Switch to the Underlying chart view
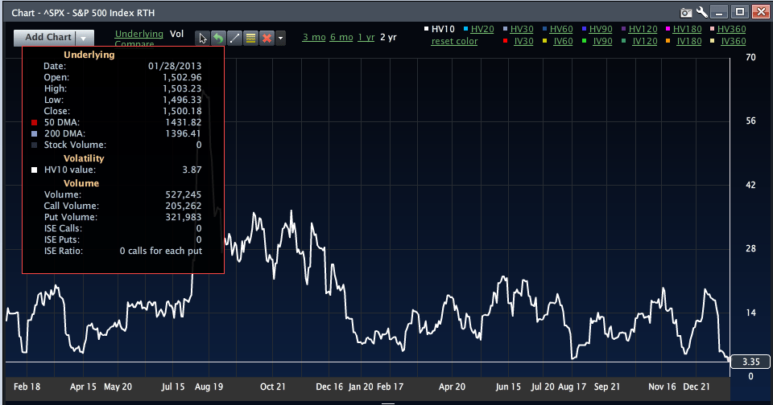 [x=138, y=34]
